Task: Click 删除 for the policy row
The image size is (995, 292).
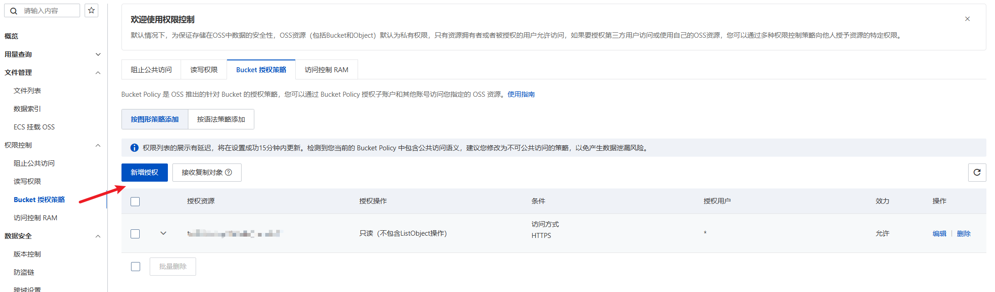Action: (x=964, y=233)
